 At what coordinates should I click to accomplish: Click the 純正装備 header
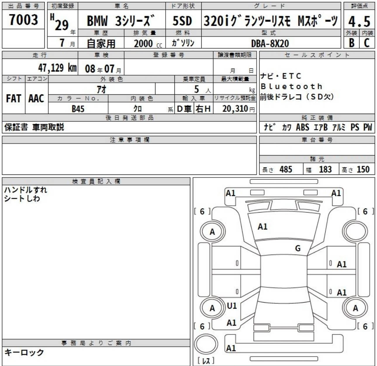317,118
